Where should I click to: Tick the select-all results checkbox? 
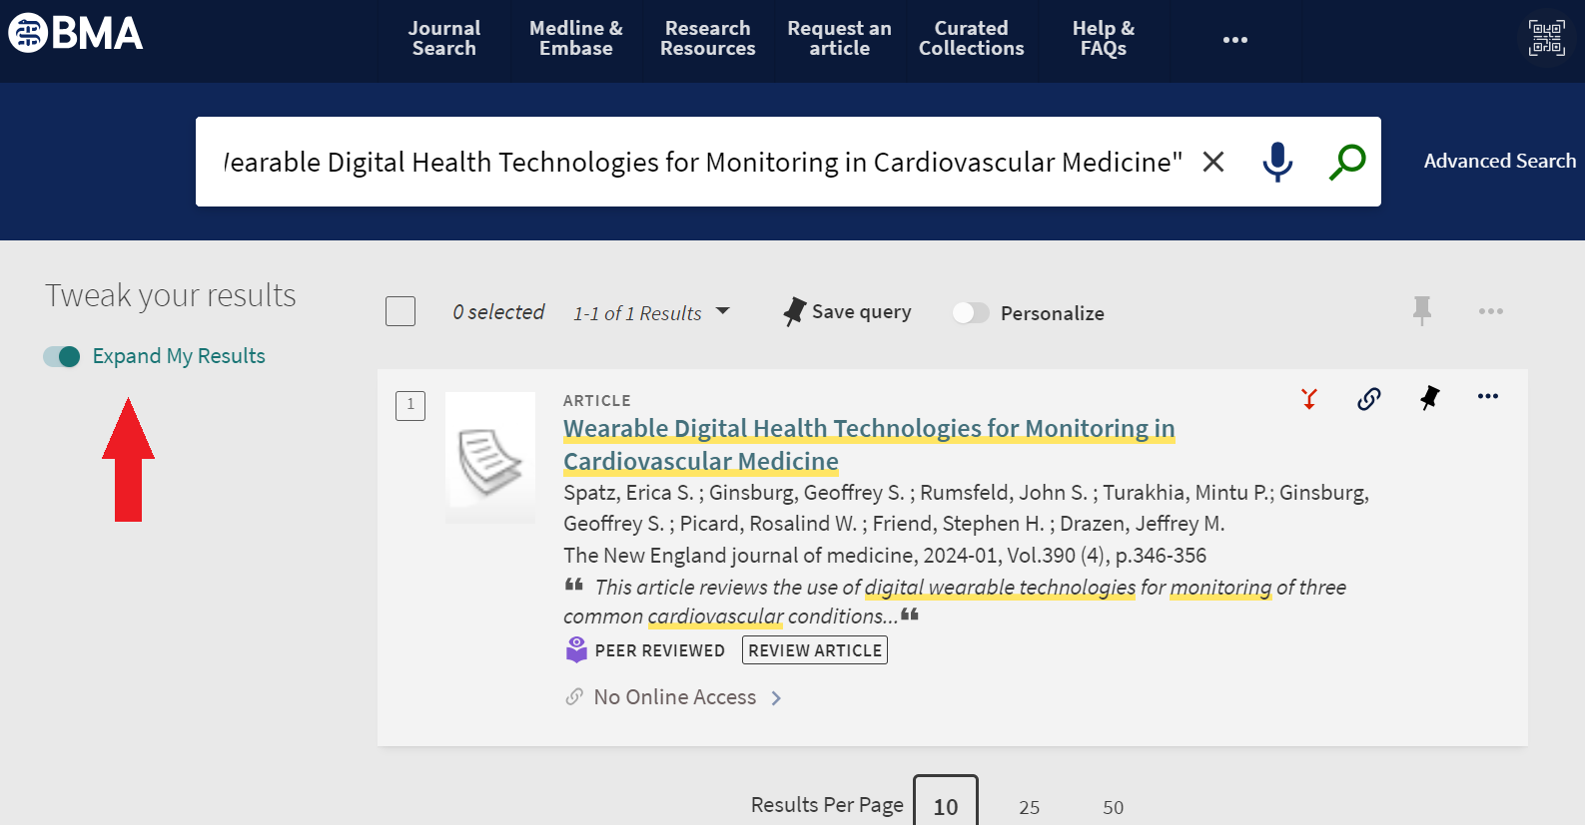tap(400, 311)
